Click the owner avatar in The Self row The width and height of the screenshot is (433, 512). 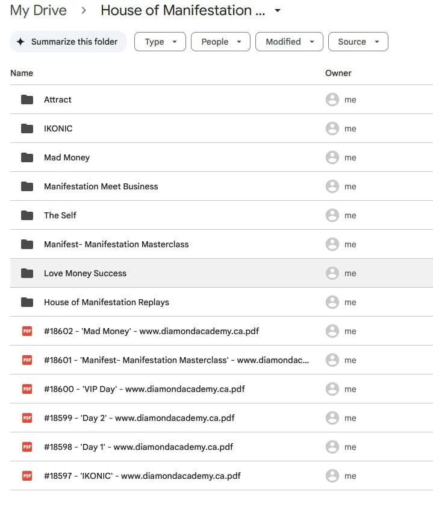[332, 215]
